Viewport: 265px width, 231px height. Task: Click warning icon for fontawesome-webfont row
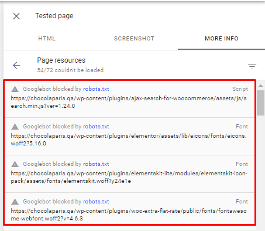(15, 202)
